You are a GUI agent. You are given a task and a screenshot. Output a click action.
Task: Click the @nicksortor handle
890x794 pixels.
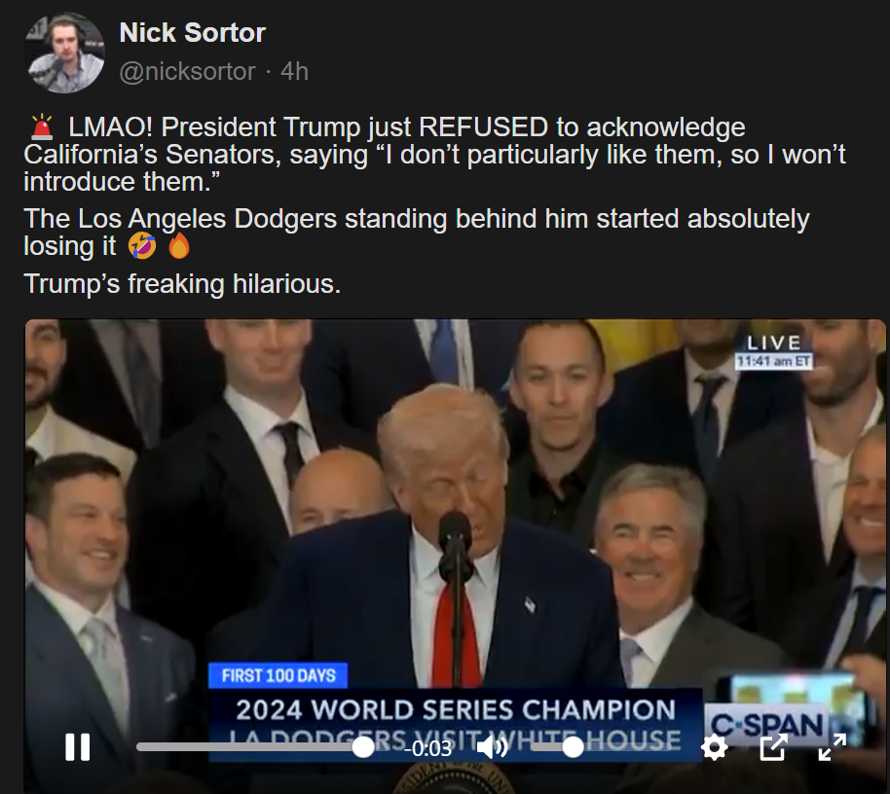[x=187, y=71]
